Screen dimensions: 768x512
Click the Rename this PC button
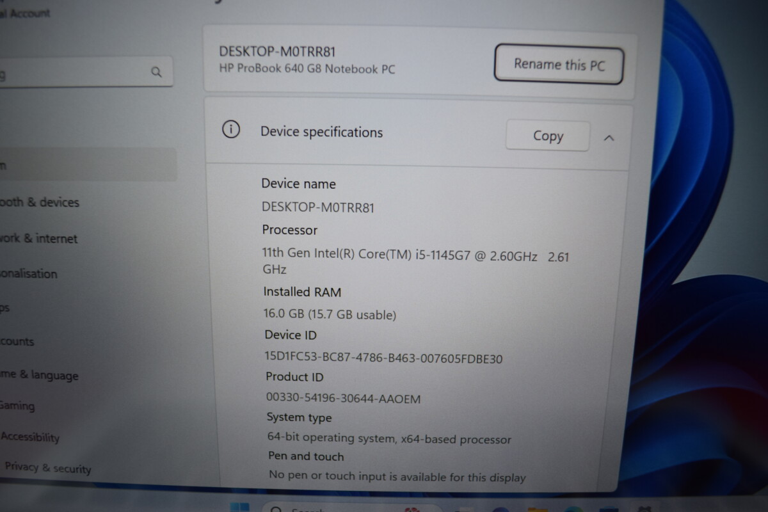(x=558, y=65)
